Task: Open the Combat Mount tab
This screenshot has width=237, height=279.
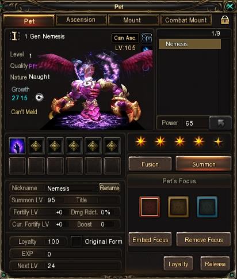Action: [x=186, y=20]
